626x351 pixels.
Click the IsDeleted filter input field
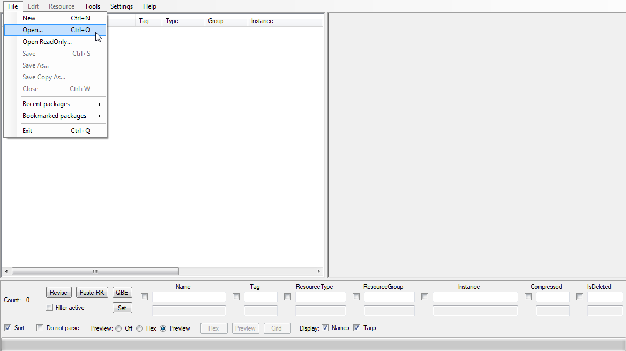[x=605, y=297]
